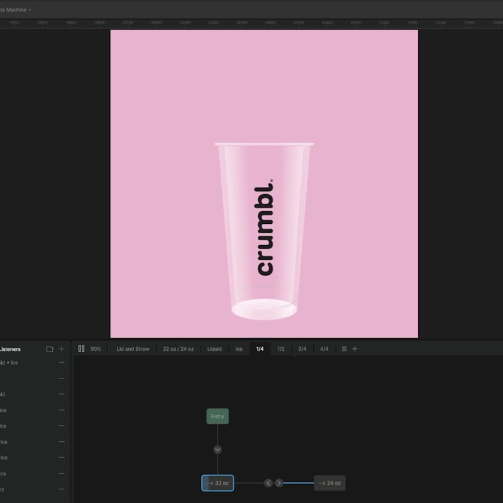The image size is (503, 503).
Task: Open the layers list menu icon
Action: [344, 349]
